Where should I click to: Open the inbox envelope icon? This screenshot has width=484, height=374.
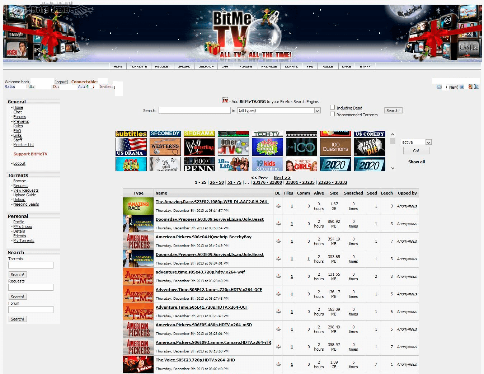[439, 87]
